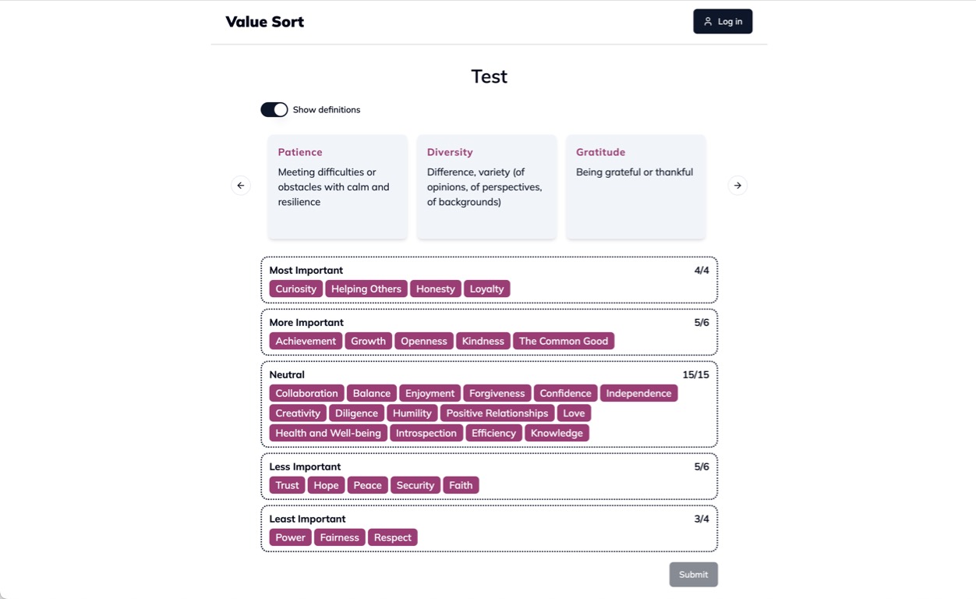Click the left carousel arrow

pyautogui.click(x=240, y=185)
